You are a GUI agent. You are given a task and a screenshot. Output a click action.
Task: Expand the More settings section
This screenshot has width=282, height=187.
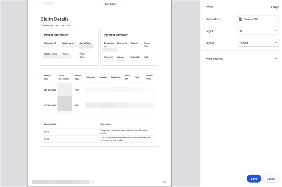[x=214, y=58]
